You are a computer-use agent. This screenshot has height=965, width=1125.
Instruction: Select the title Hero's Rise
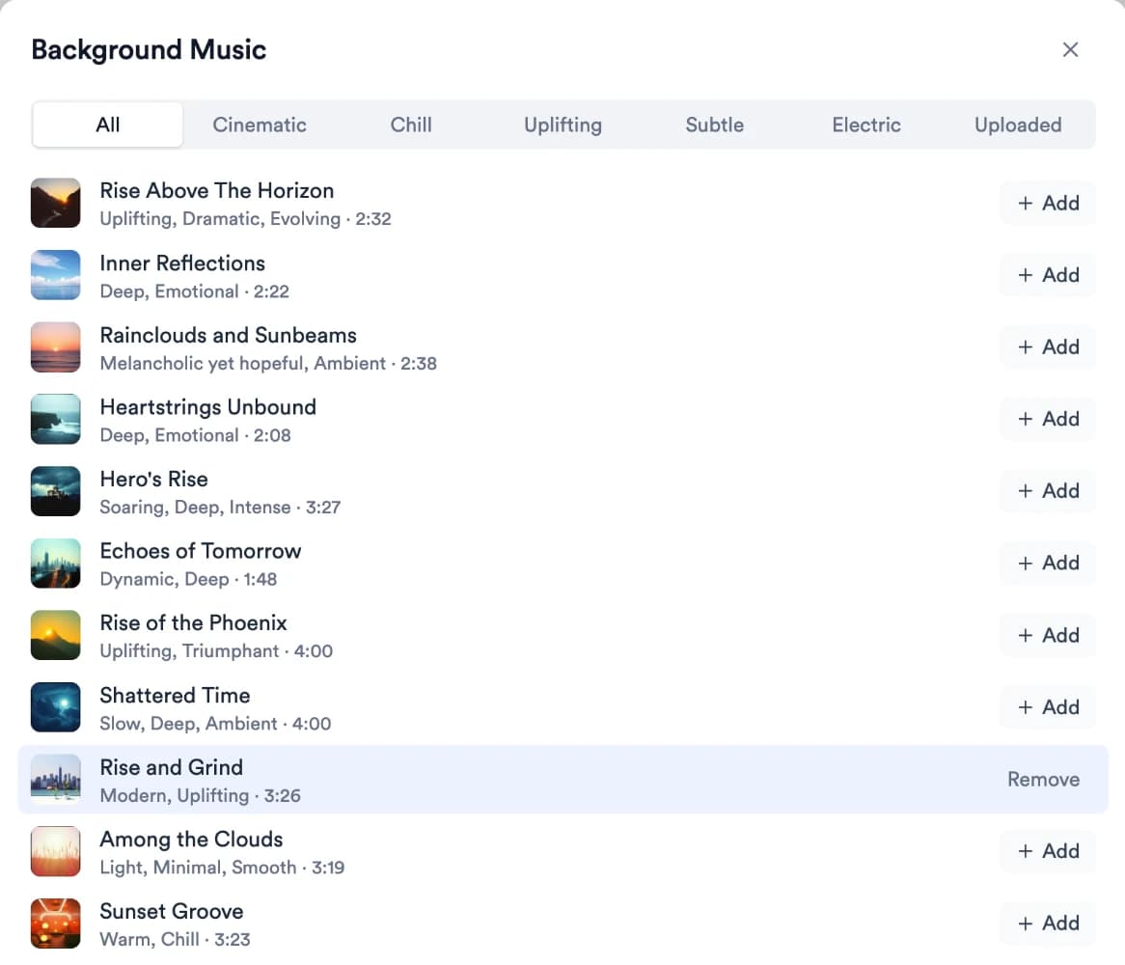(x=153, y=479)
